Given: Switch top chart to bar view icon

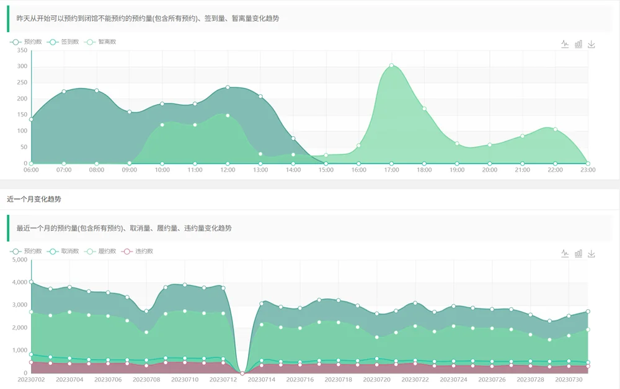Looking at the screenshot, I should pos(578,44).
